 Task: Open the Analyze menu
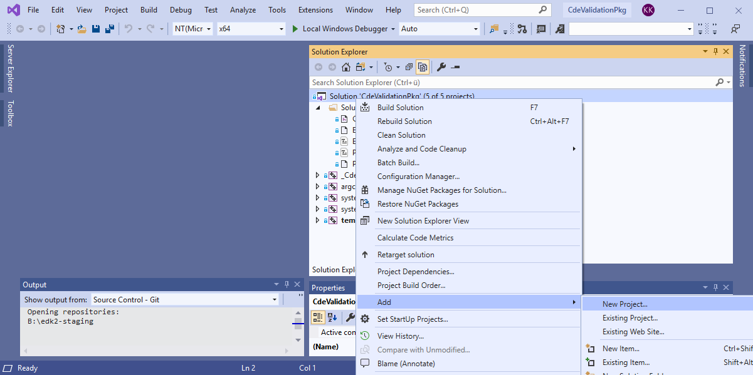[243, 9]
